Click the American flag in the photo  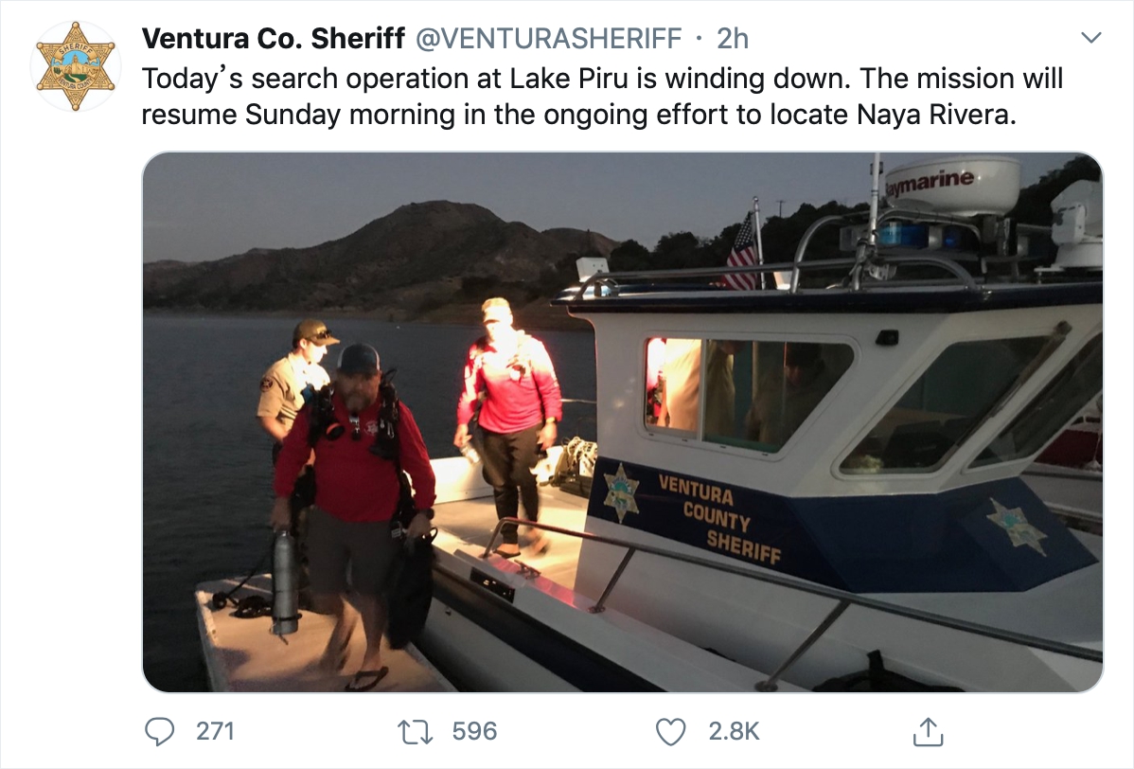[742, 250]
